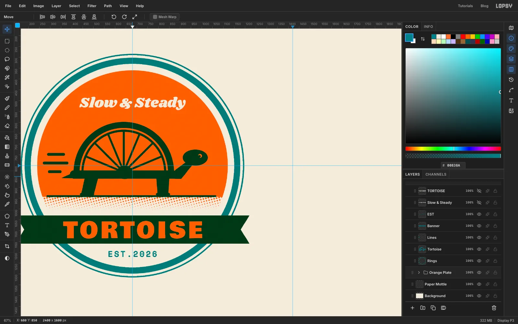Viewport: 518px width, 324px height.
Task: Open the Layer menu
Action: (56, 6)
